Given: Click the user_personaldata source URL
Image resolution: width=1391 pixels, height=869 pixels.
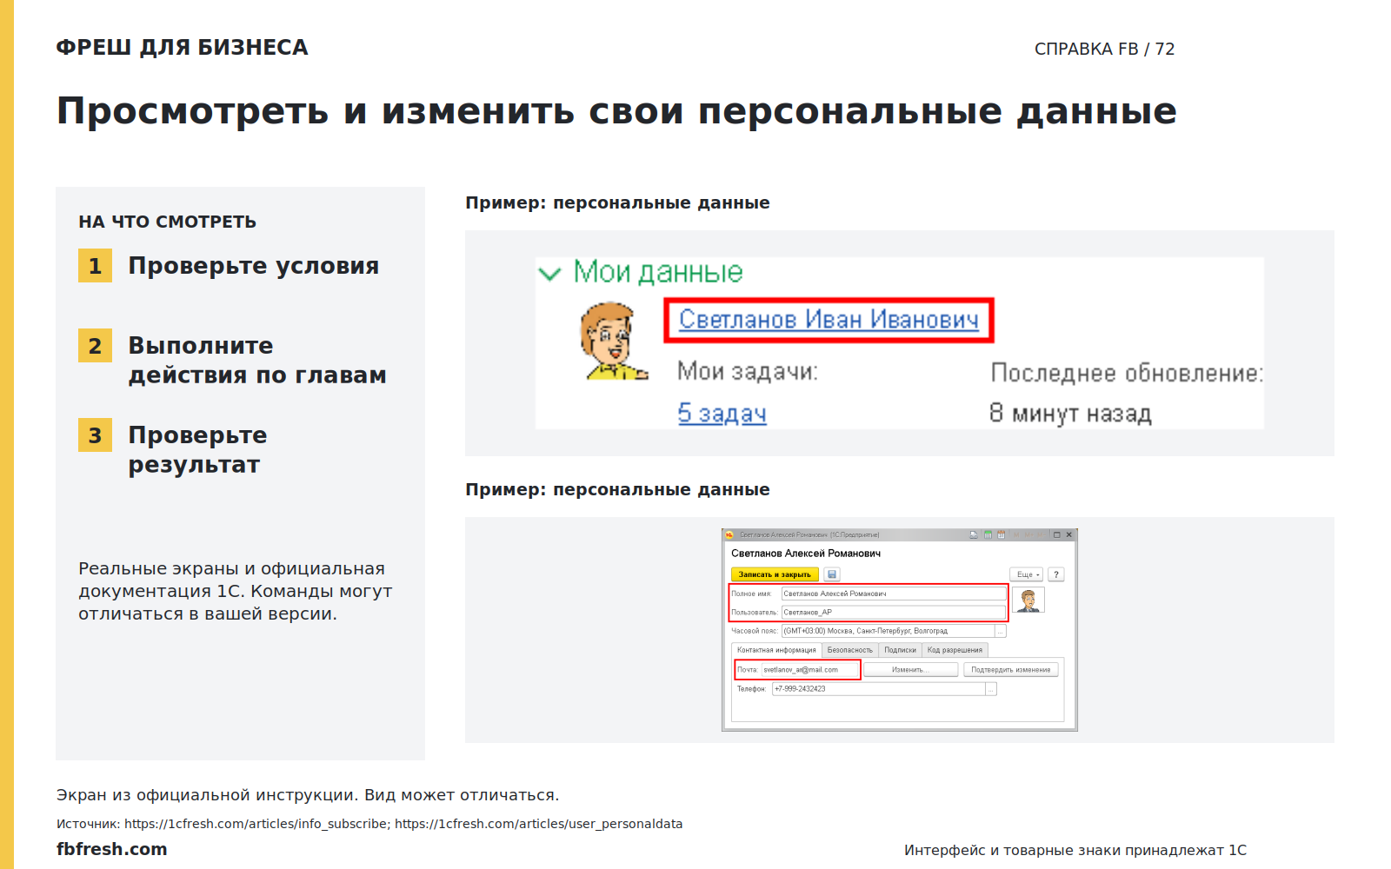Looking at the screenshot, I should click(539, 824).
